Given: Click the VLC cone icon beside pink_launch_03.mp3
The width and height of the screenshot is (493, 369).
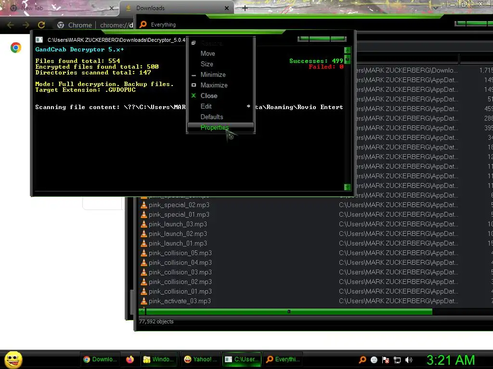Looking at the screenshot, I should pyautogui.click(x=143, y=224).
